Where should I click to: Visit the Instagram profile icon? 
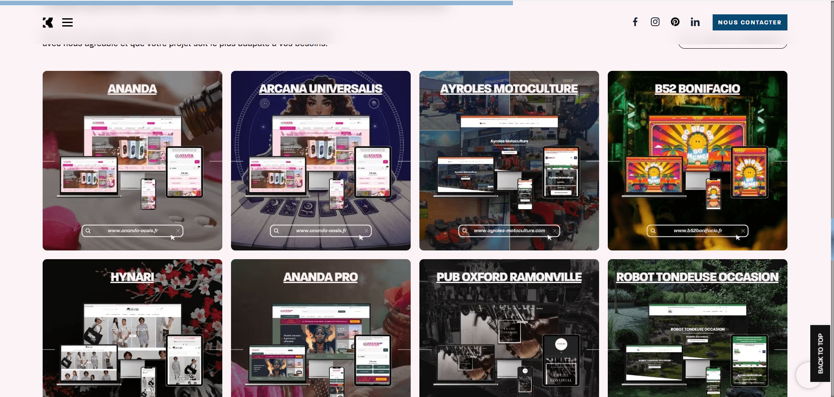coord(655,22)
